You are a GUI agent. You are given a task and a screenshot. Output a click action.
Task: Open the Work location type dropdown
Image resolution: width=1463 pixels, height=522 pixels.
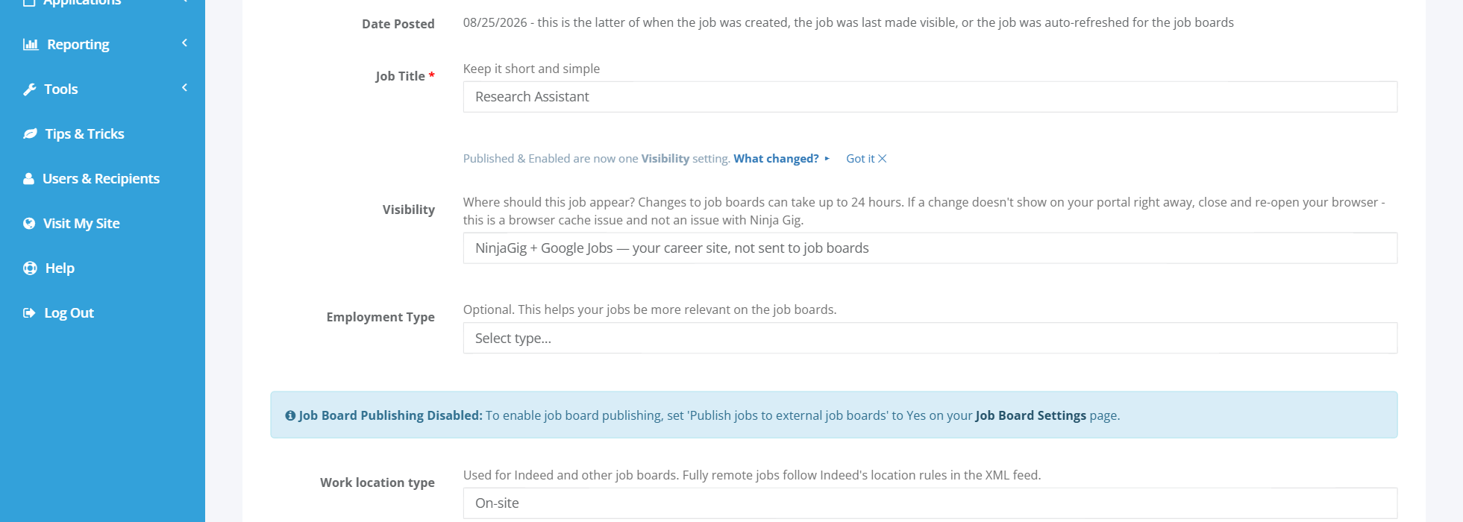click(930, 503)
